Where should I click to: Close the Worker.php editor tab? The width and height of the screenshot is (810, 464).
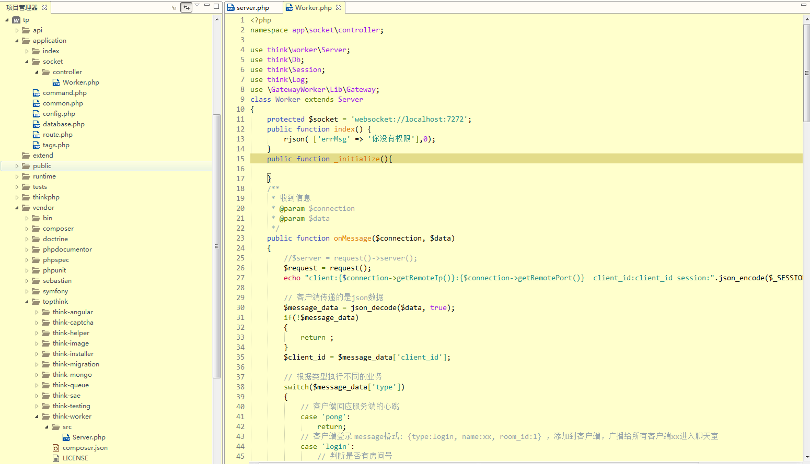339,7
